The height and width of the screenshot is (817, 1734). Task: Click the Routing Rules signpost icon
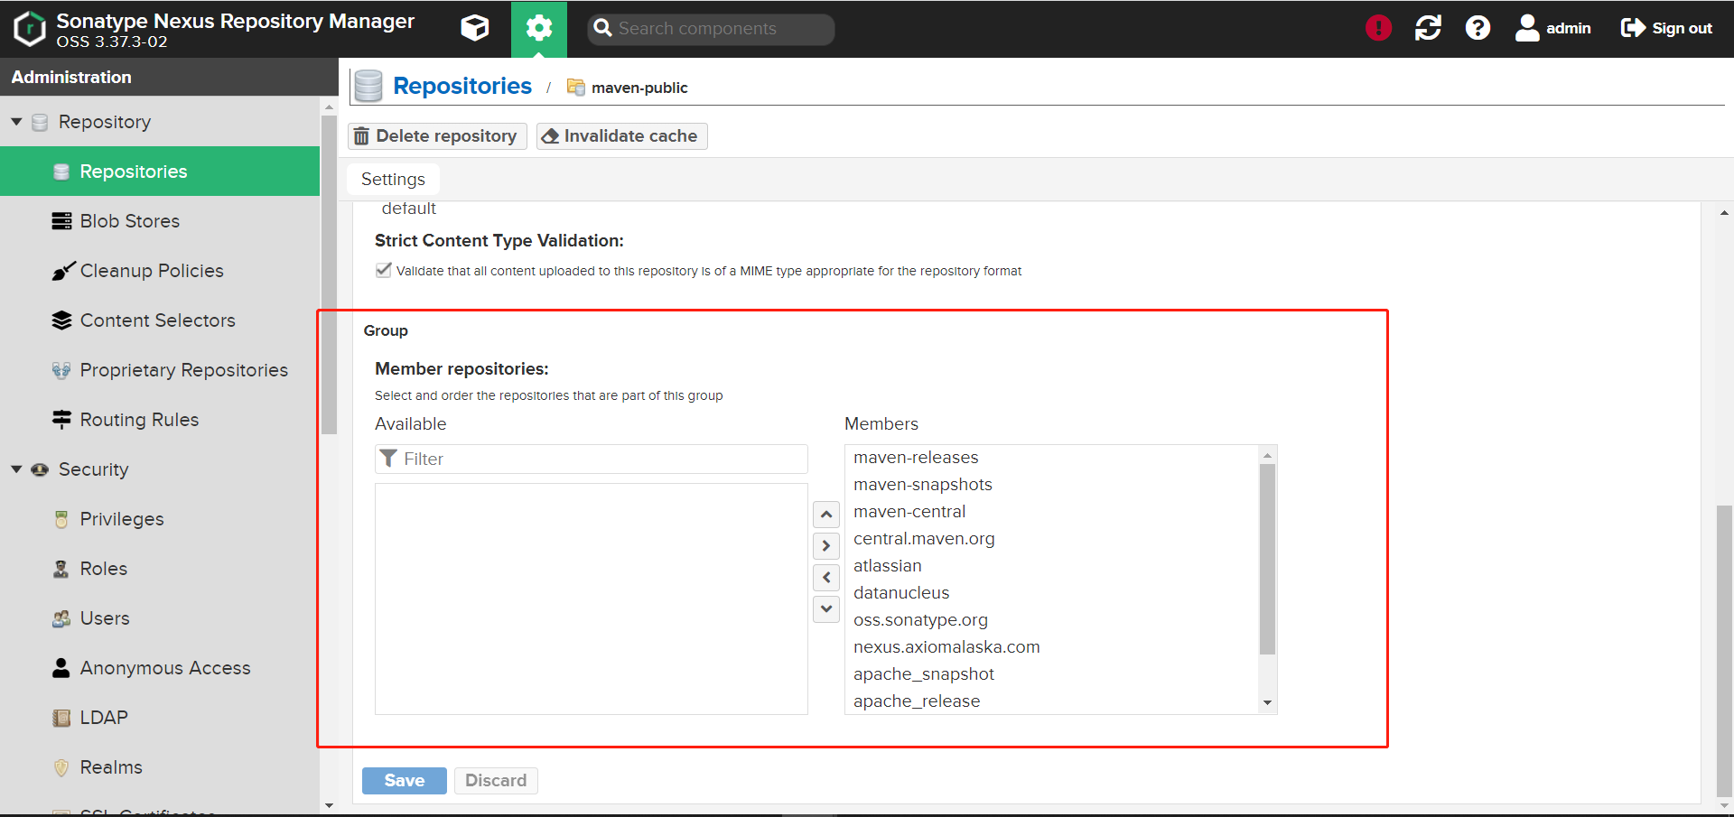[x=61, y=419]
